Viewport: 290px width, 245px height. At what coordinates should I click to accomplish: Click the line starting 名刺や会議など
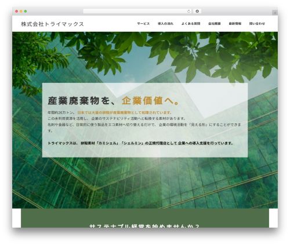[144, 127]
